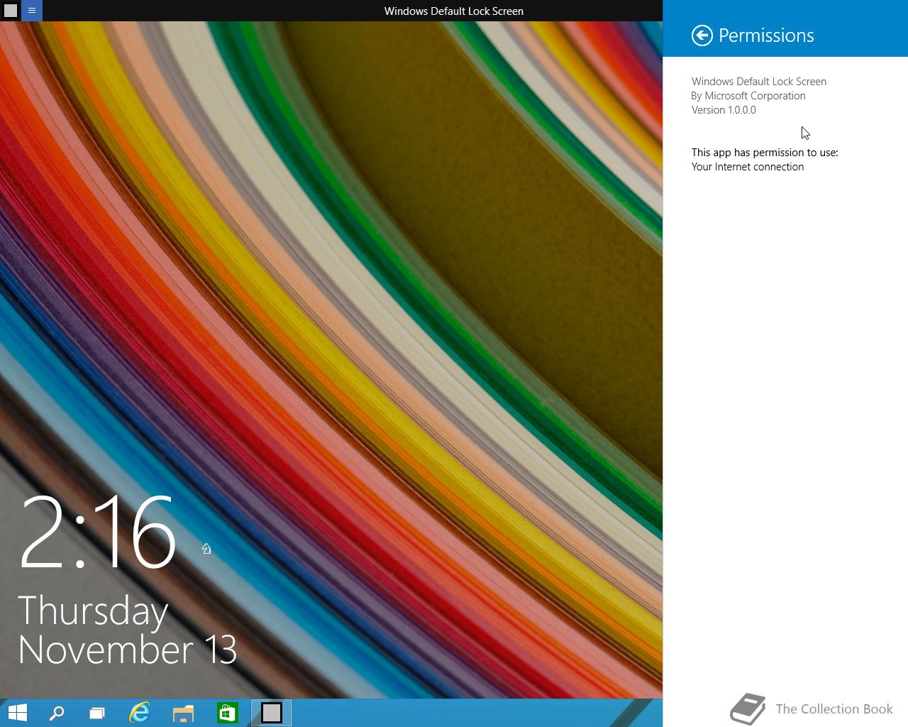Click 'Version 1.0.0.0' text

(724, 110)
